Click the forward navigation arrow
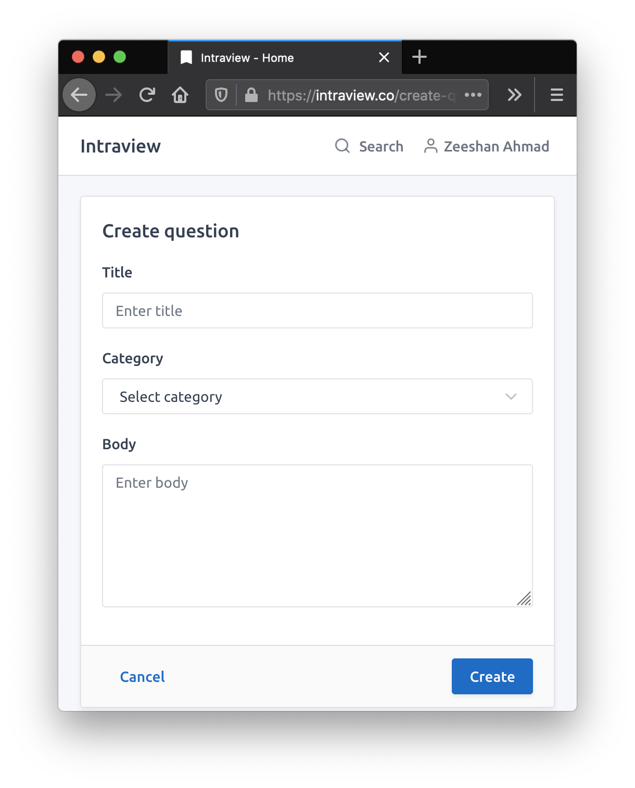 (x=113, y=95)
